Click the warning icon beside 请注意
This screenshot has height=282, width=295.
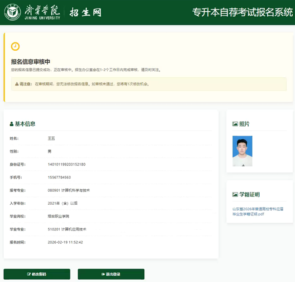coord(16,84)
